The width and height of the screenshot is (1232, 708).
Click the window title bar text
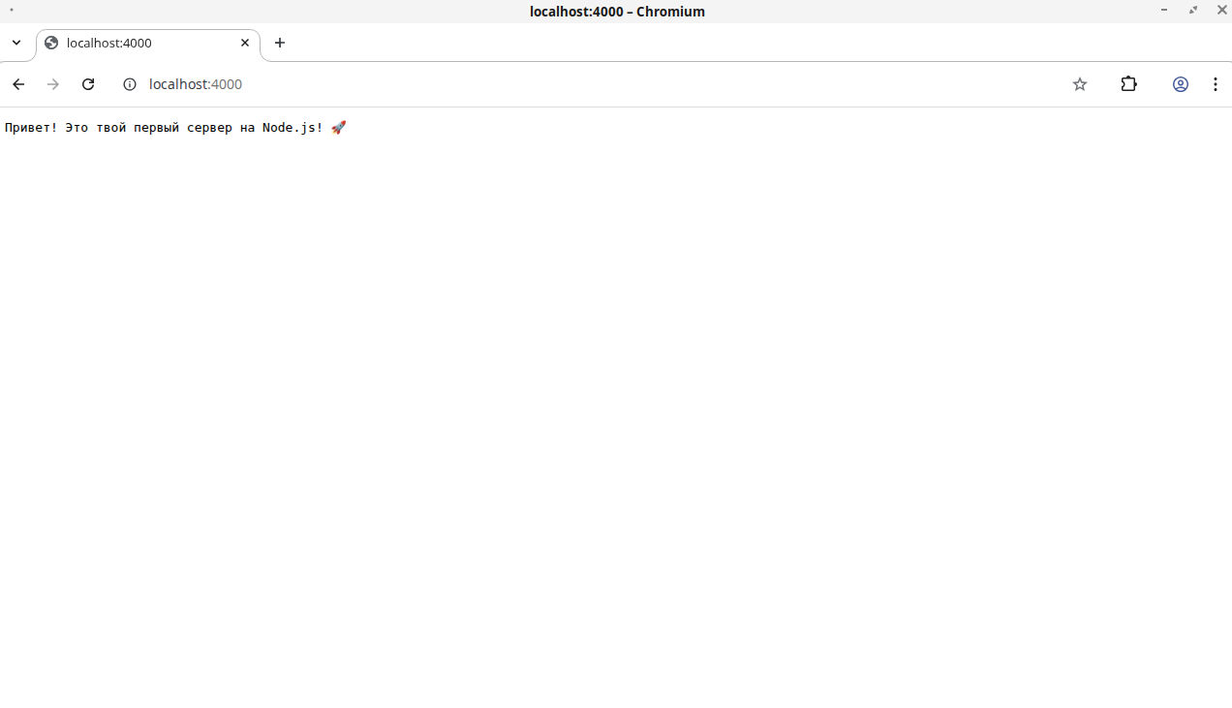click(x=617, y=12)
